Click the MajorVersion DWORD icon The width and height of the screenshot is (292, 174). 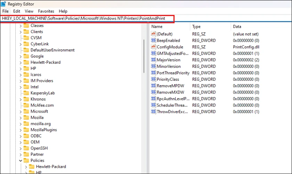click(x=153, y=60)
